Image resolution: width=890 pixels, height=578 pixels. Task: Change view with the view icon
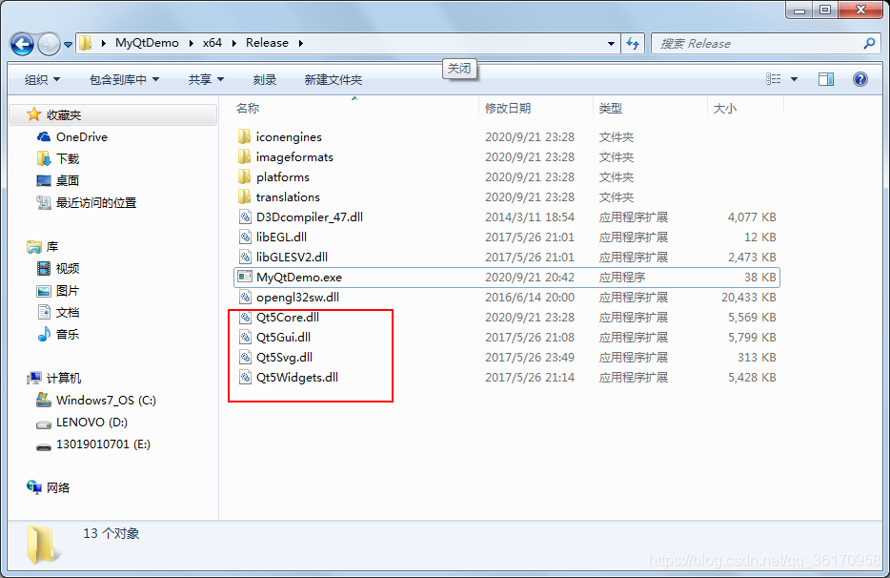773,79
